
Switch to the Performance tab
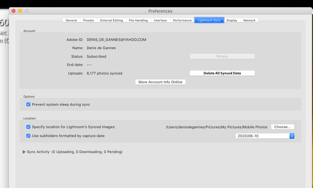[182, 20]
